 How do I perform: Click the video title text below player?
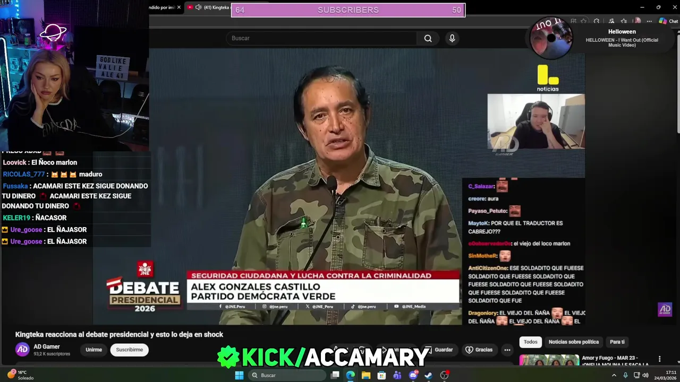point(119,334)
